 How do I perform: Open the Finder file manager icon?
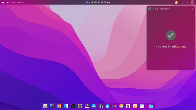point(66,106)
